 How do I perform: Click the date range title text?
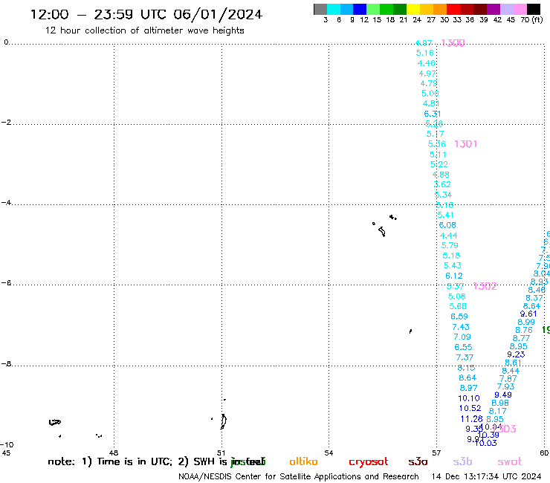point(146,14)
